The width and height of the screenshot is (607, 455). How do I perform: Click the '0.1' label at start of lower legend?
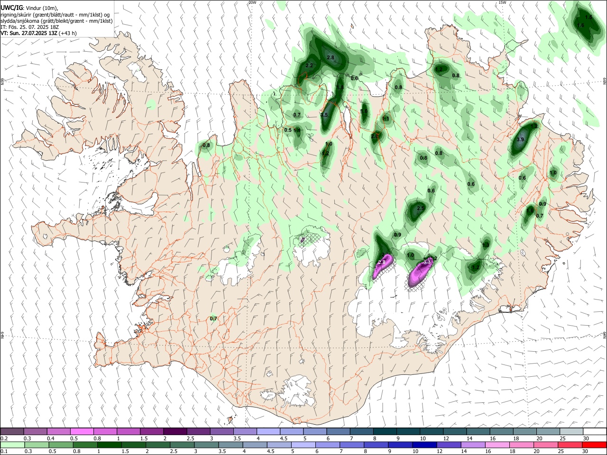click(x=4, y=452)
